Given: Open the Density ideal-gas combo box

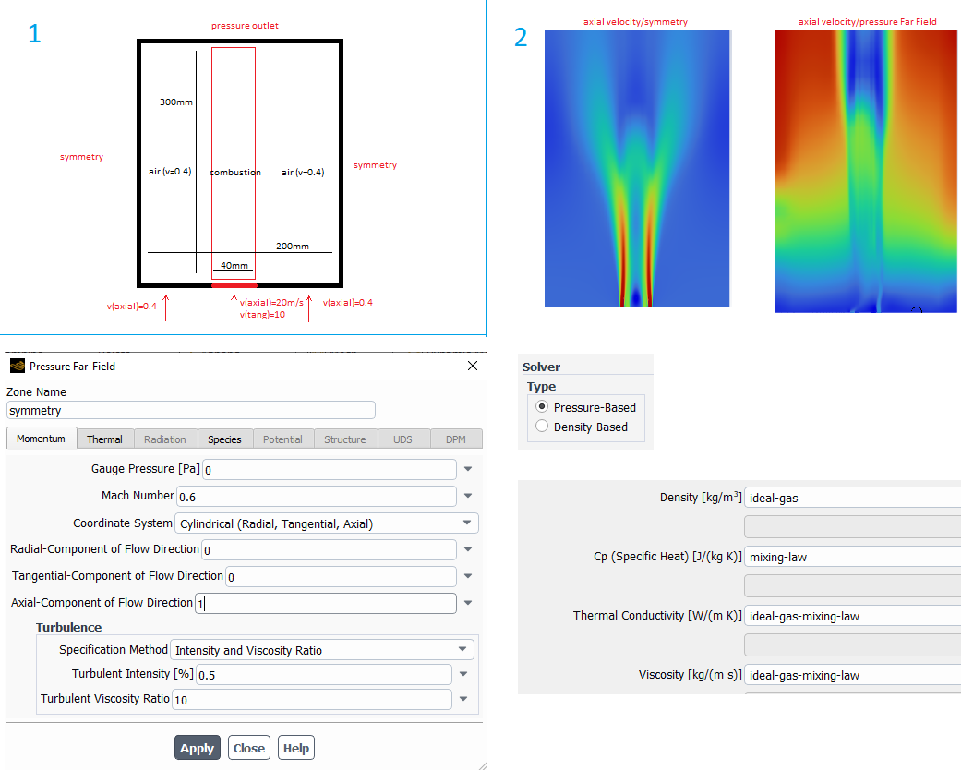Looking at the screenshot, I should tap(852, 498).
